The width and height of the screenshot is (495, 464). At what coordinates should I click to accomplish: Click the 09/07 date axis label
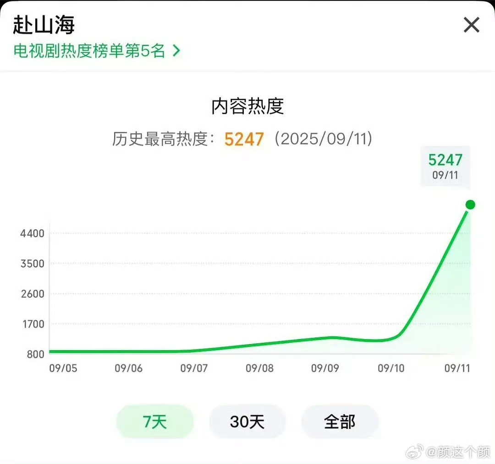pos(194,368)
